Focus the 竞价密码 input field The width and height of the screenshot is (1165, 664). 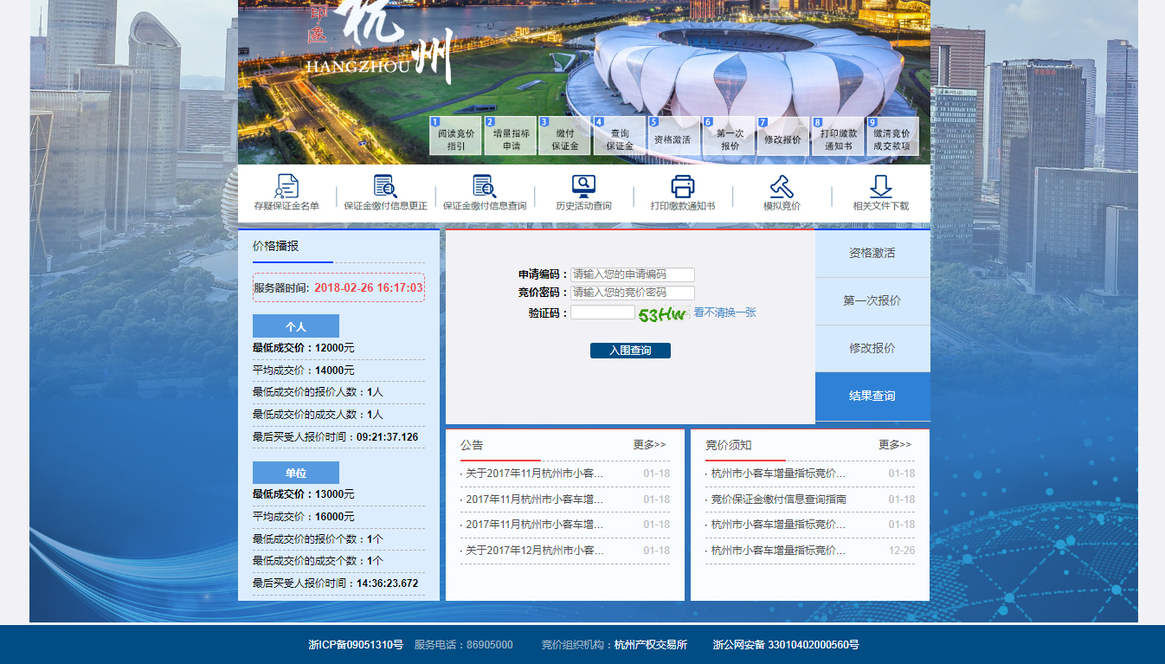click(633, 293)
